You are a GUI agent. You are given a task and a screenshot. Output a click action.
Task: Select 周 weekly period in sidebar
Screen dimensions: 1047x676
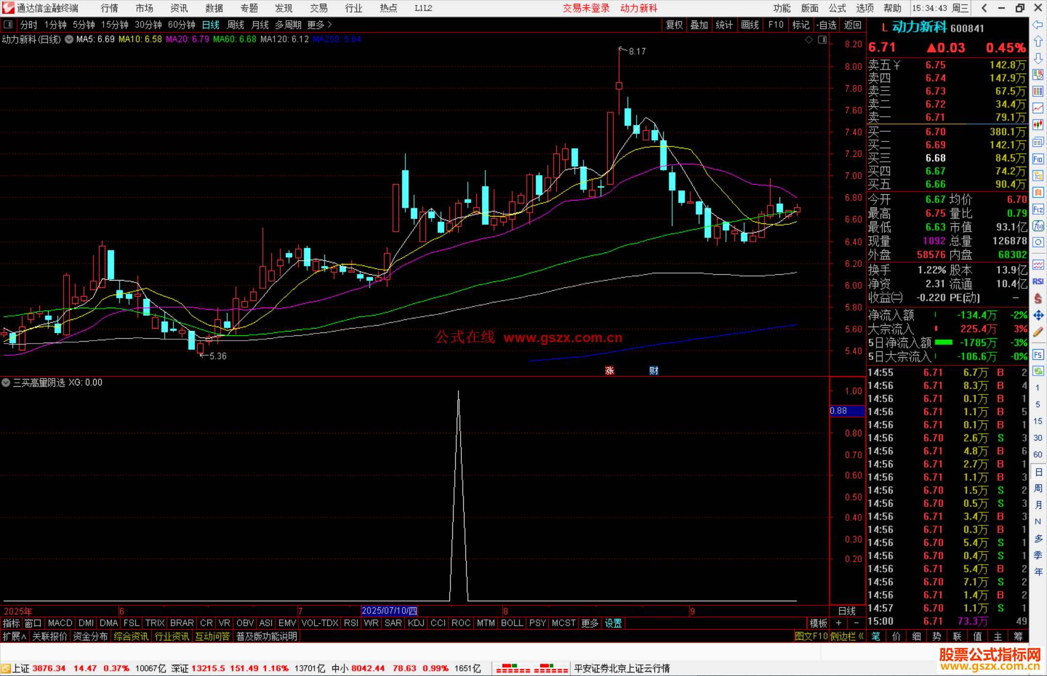(1038, 488)
